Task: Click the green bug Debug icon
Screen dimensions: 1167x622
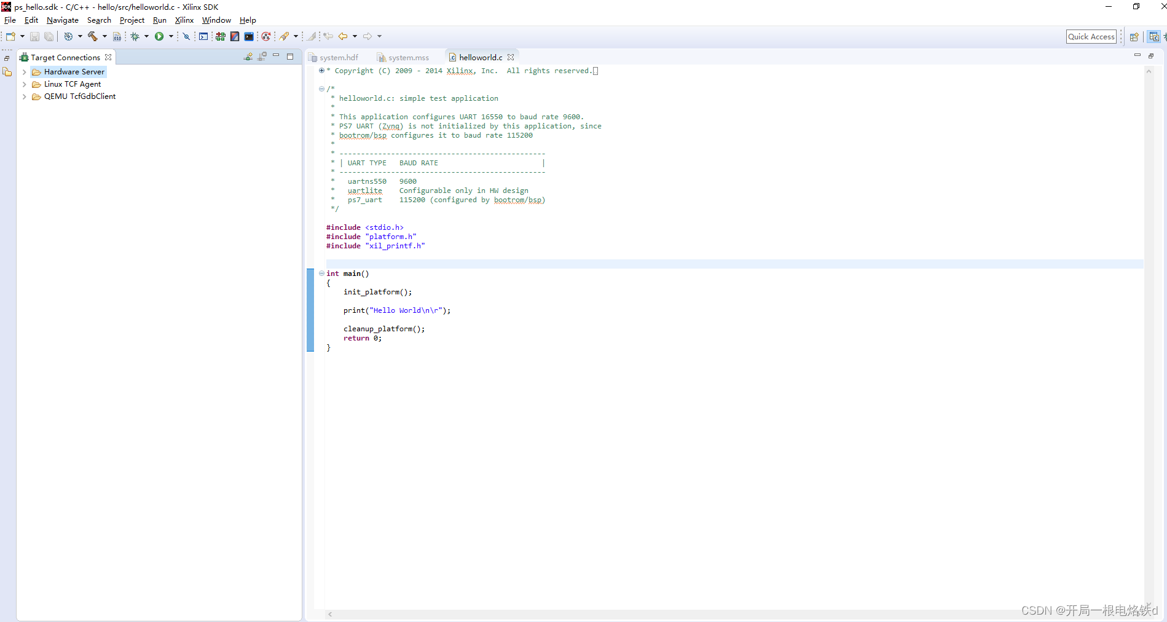Action: 135,36
